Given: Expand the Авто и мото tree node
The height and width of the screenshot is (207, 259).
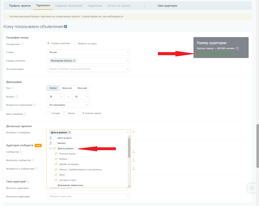Looking at the screenshot, I should point(51,138).
